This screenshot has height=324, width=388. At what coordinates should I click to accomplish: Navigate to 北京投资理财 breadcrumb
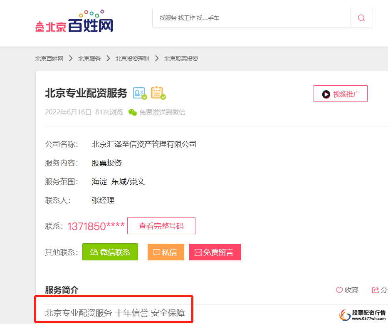132,59
